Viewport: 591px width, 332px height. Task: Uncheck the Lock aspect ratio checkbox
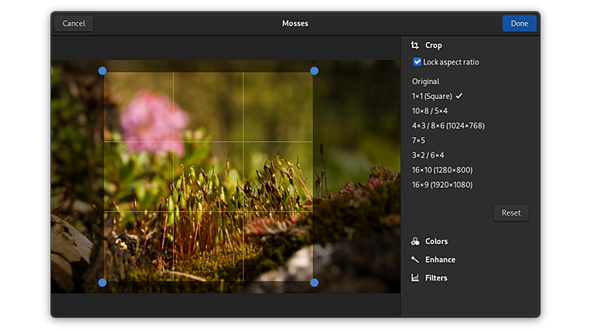point(417,62)
